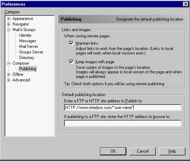Viewport: 190px width, 161px height.
Task: Collapse the Mail & Groups category
Action: tap(8, 30)
